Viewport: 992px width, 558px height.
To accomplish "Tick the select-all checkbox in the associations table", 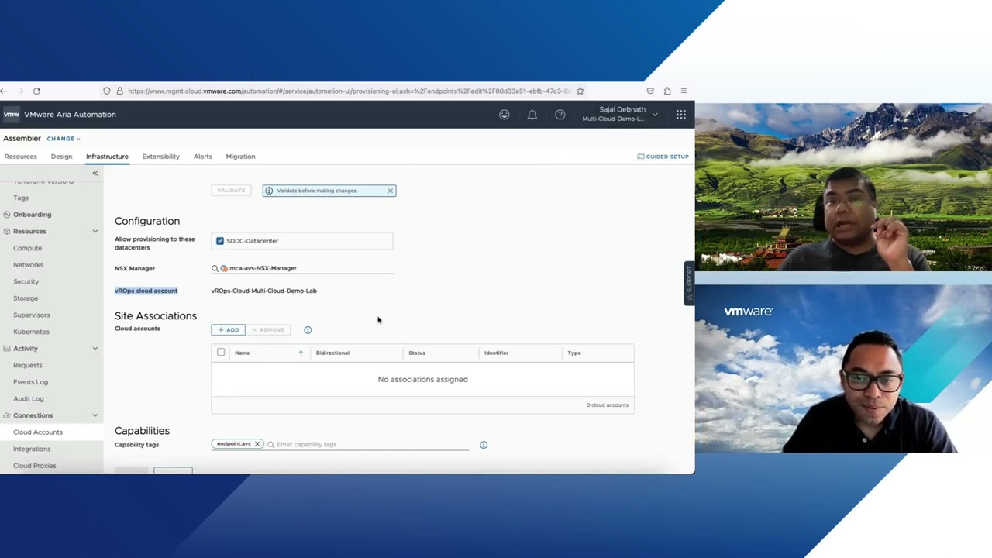I will point(221,353).
